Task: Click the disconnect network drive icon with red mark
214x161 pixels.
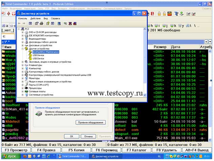Action: (x=193, y=14)
